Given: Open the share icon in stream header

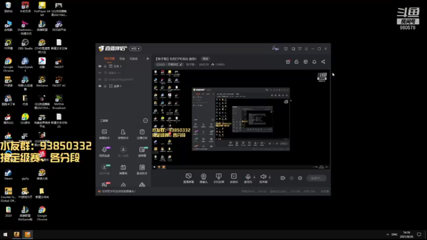Looking at the screenshot, I should 323,62.
